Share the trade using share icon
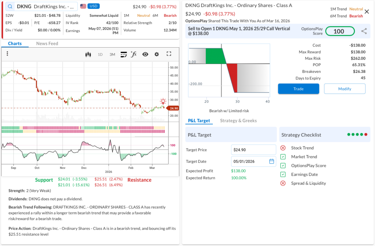Screen dimensions: 375x246 pos(364,31)
